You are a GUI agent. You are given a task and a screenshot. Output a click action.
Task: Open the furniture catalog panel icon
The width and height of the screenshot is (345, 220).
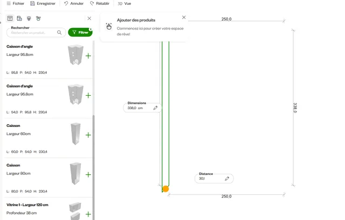19,18
